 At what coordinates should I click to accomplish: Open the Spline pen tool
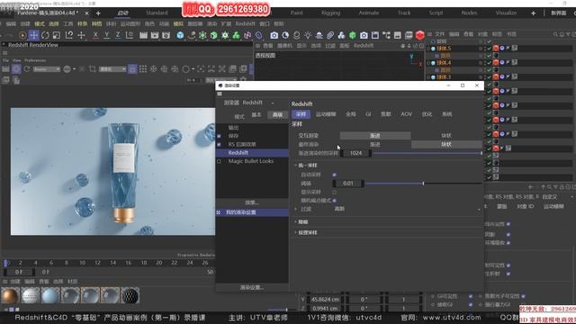click(x=192, y=35)
